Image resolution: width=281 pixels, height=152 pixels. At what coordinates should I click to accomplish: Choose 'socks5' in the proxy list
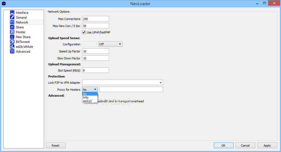click(x=90, y=101)
